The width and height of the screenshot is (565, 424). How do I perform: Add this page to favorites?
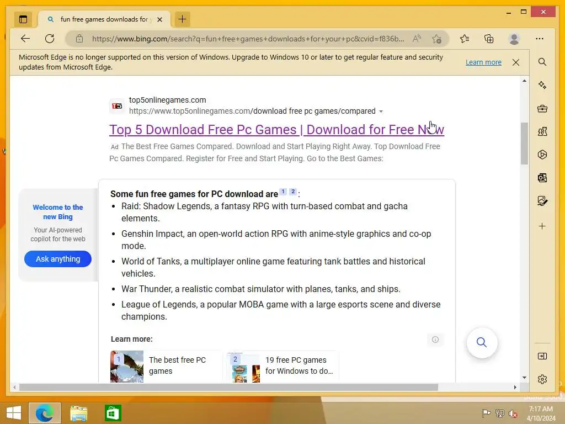click(x=437, y=39)
